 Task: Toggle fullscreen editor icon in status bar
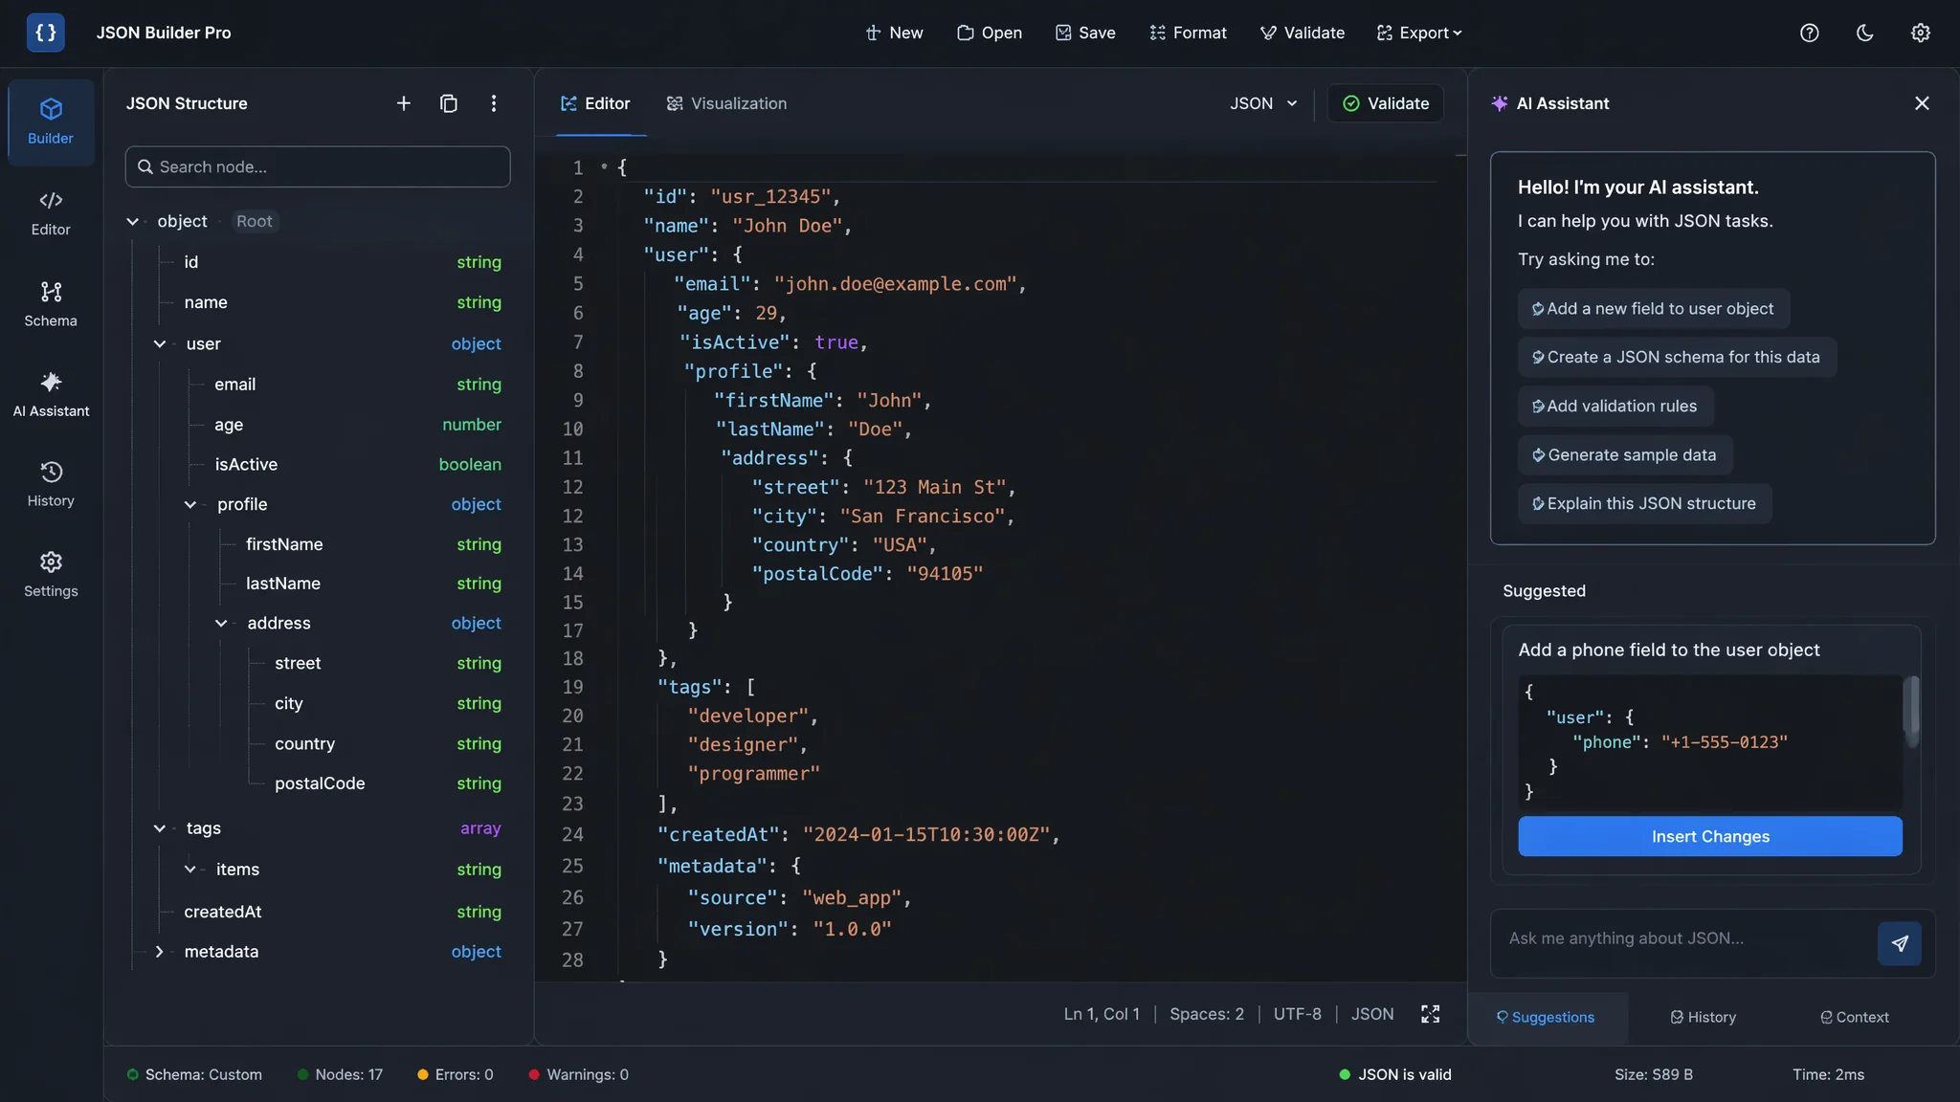(x=1430, y=1014)
